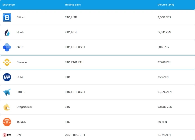
Task: Click the 83,887 ZEN volume value
Action: coord(165,107)
